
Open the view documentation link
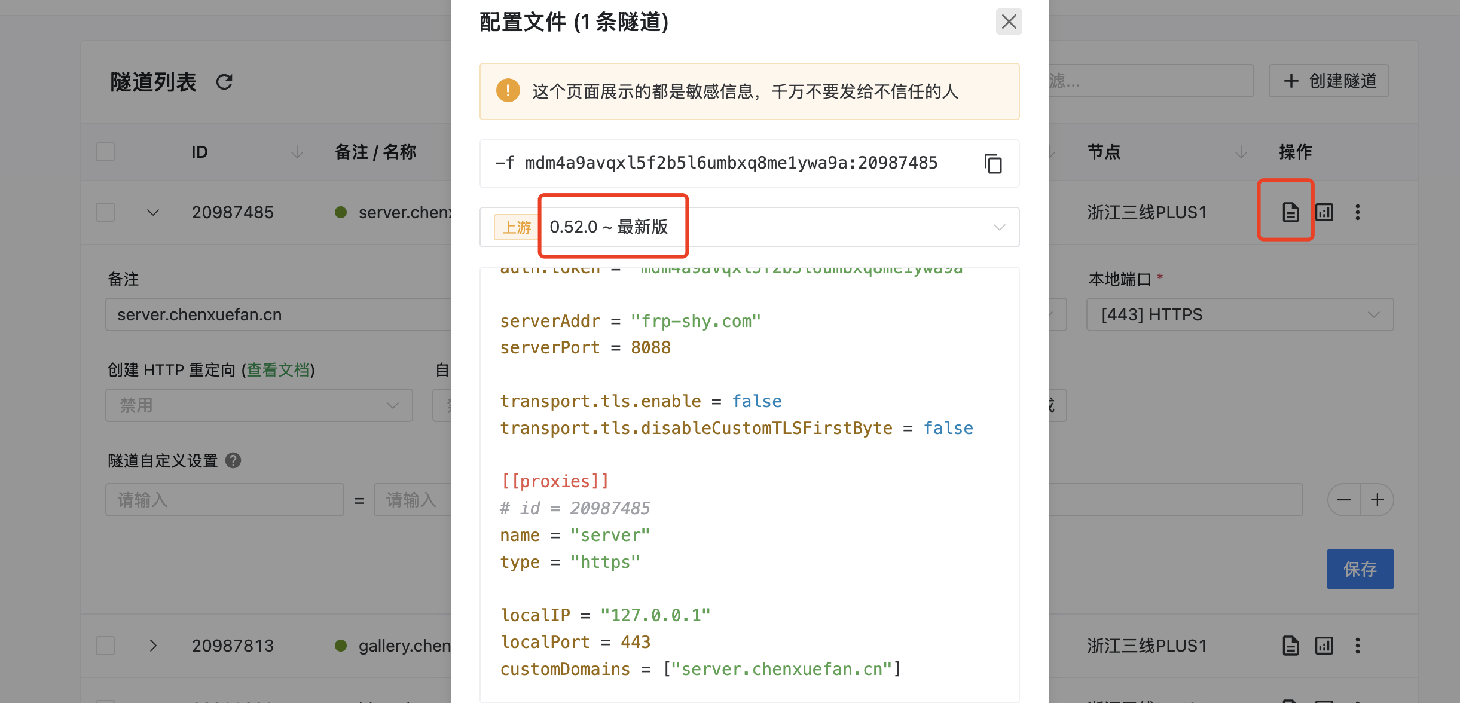[x=278, y=370]
